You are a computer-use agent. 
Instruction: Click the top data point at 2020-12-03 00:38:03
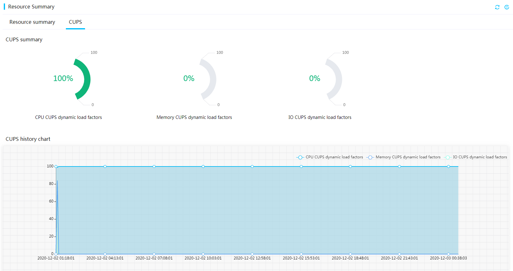pos(448,166)
